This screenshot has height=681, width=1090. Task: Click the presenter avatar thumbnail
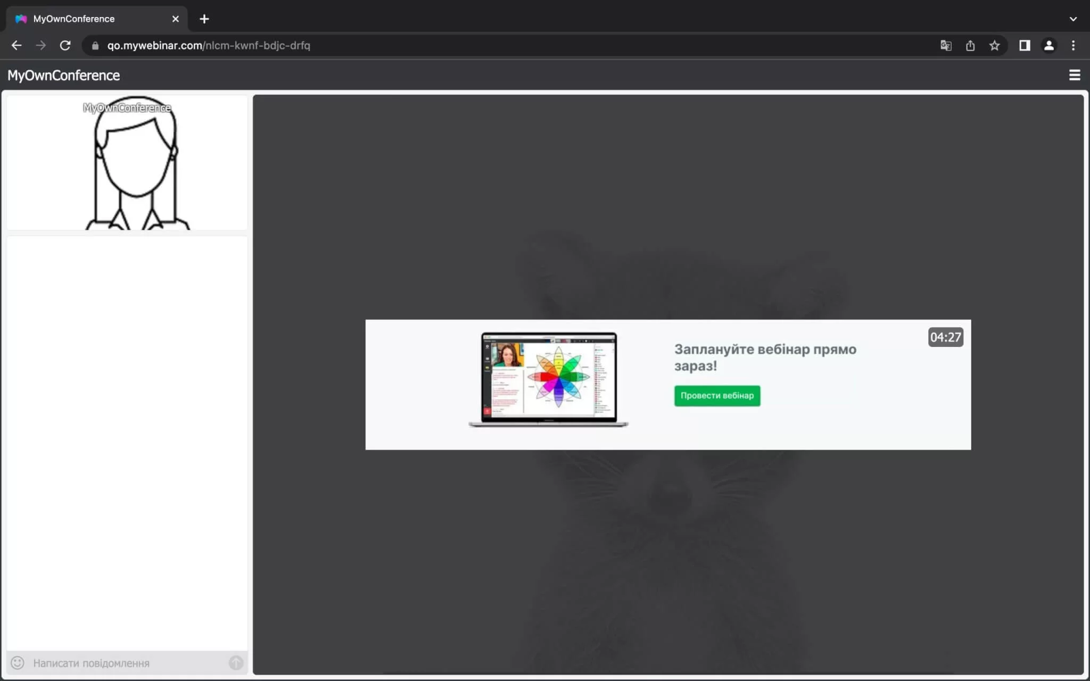point(128,163)
